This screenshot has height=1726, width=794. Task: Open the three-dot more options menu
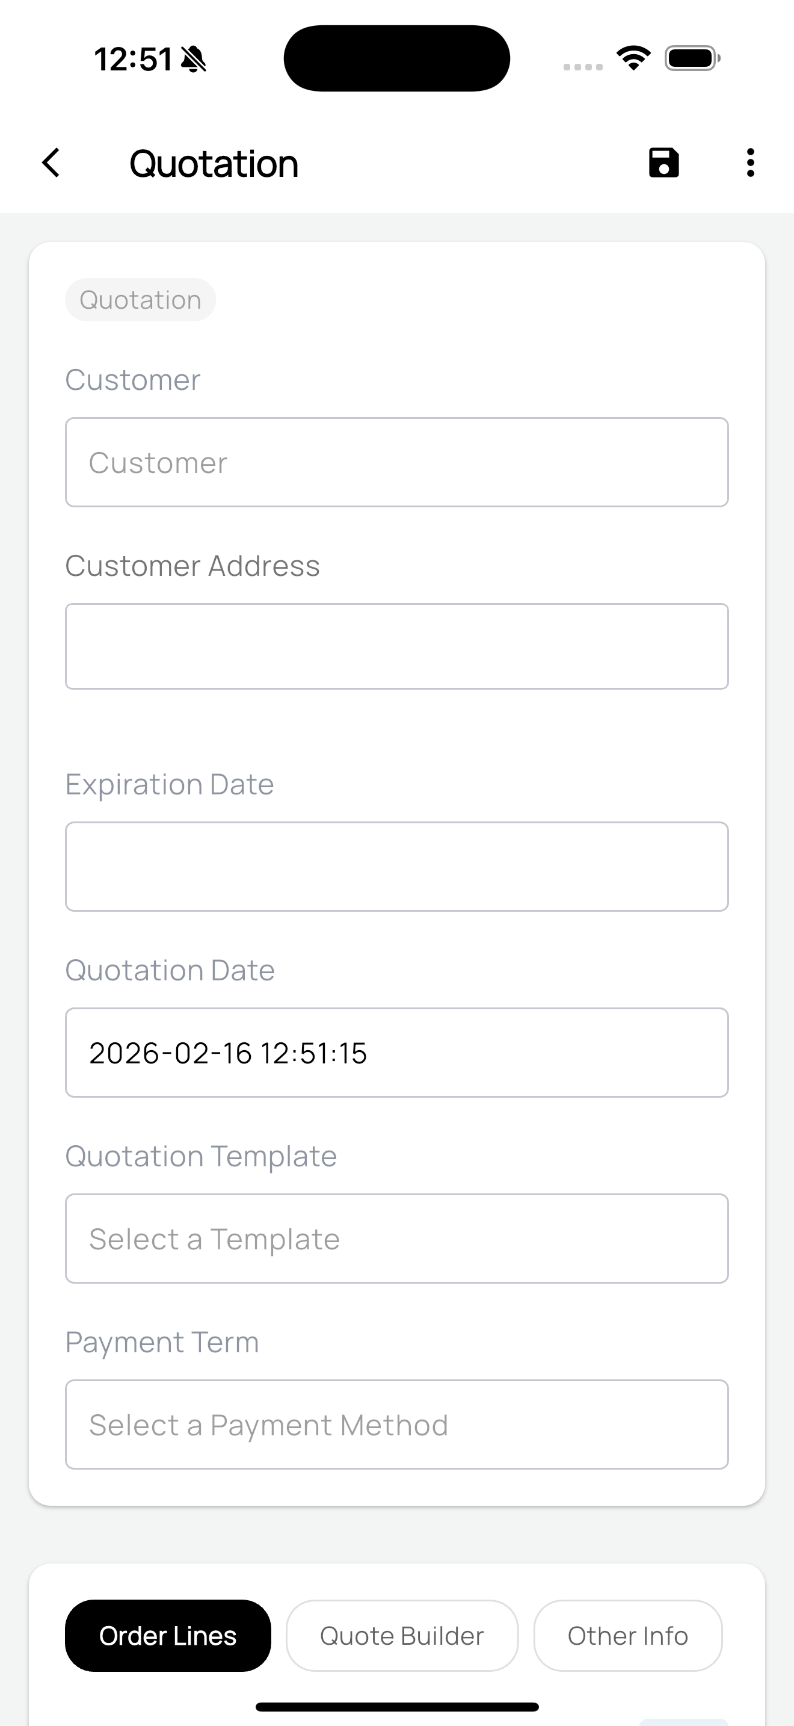(751, 163)
